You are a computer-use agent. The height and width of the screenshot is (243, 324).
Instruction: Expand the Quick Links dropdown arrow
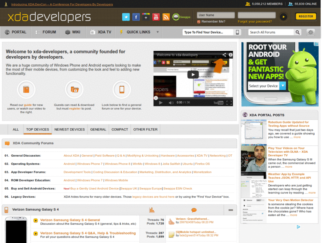click(158, 32)
